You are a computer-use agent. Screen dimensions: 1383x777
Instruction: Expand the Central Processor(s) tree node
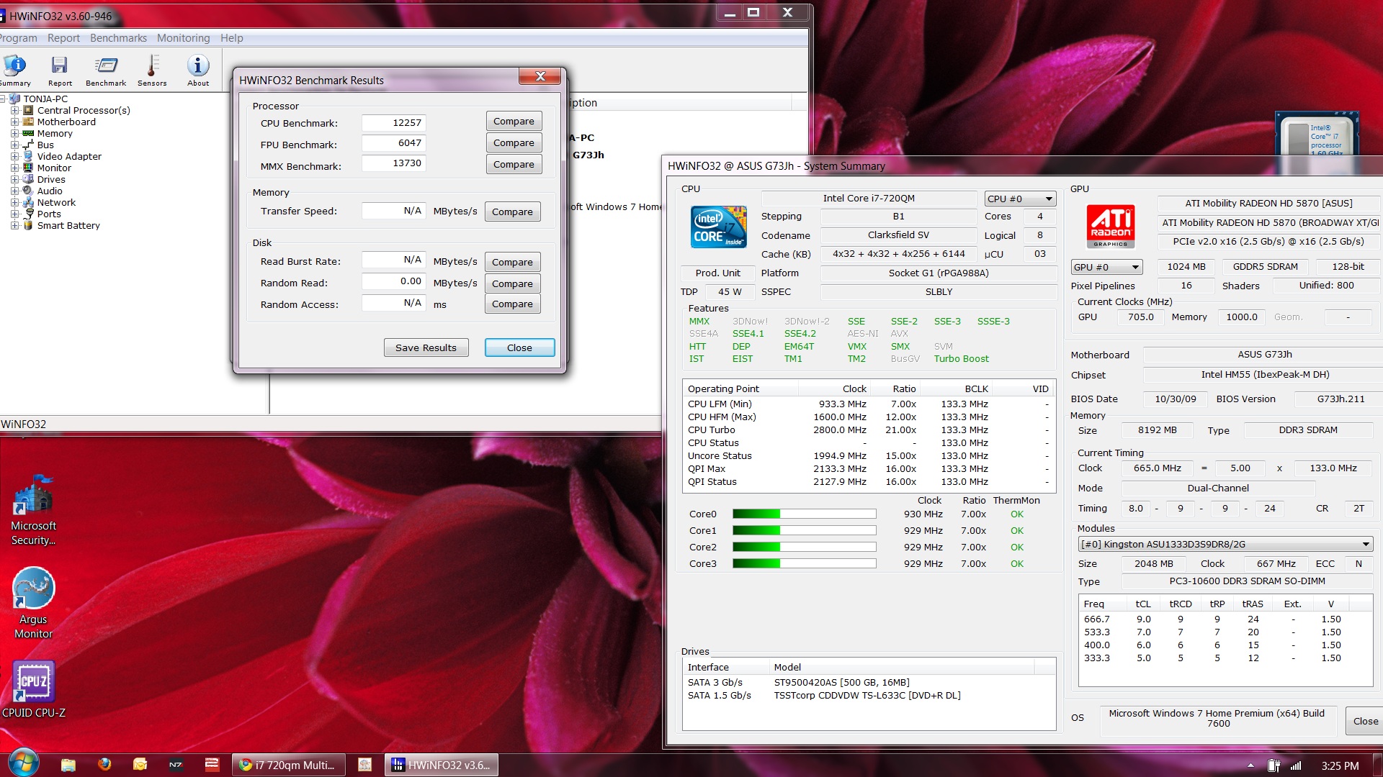coord(14,111)
